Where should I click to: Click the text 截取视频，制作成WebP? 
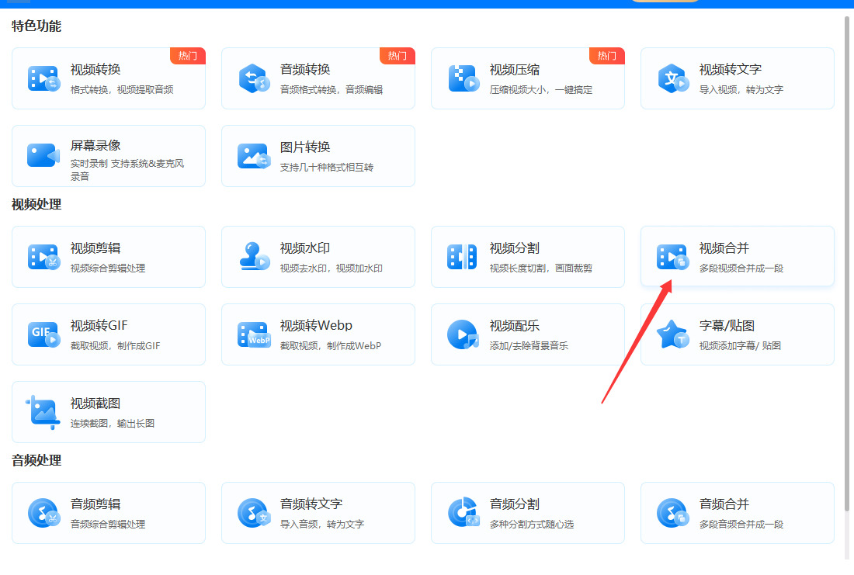(x=331, y=346)
